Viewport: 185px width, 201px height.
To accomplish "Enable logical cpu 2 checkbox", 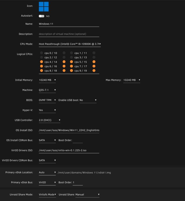I will (x=41, y=57).
